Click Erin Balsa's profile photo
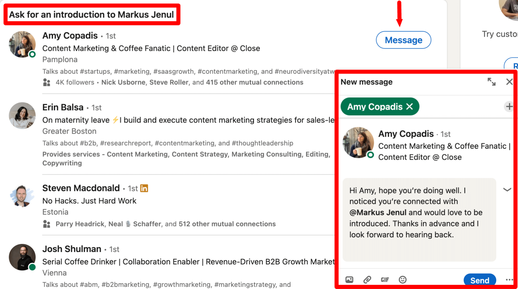This screenshot has height=289, width=518. (x=22, y=115)
